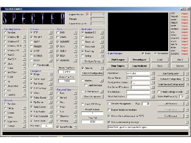Open help for the SSH trap

(x=75, y=46)
